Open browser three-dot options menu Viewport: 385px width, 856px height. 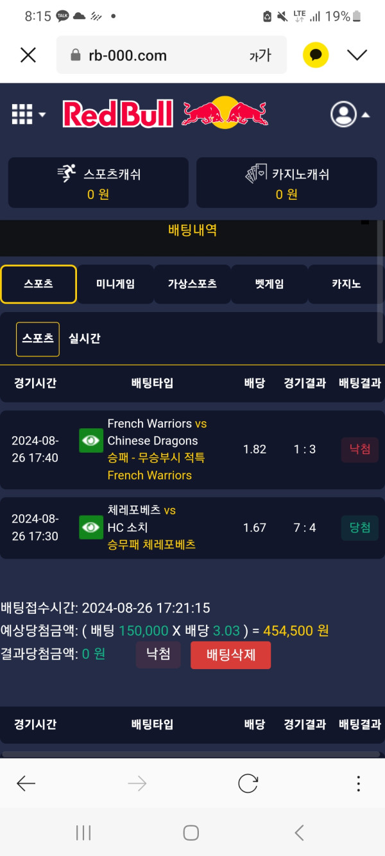point(358,783)
